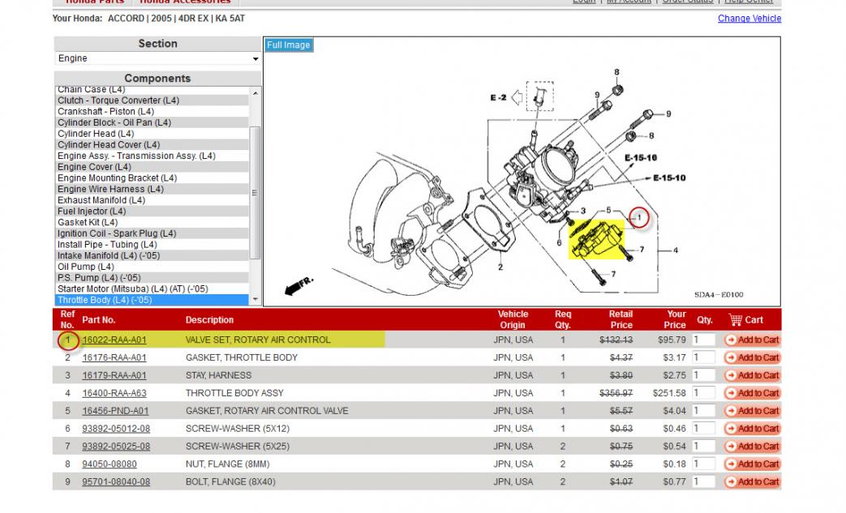846x513 pixels.
Task: Select Fuel Injector (L4) from components list
Action: coord(92,212)
